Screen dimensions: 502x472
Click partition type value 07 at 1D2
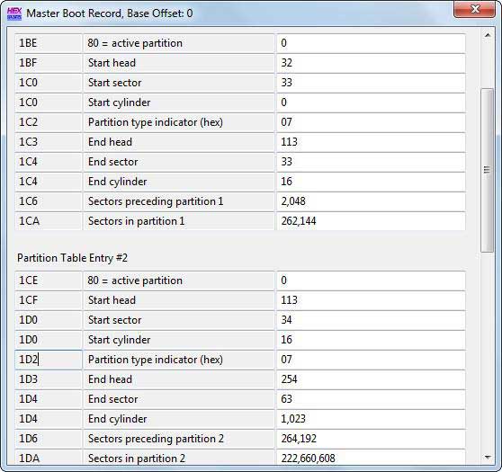(x=371, y=360)
